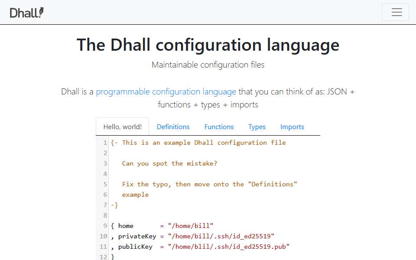The height and width of the screenshot is (260, 416).
Task: Click the Dhall logo in header
Action: pos(27,13)
